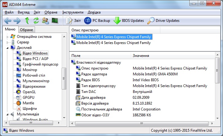This screenshot has height=136, width=223.
Task: Open Driver Updates from the toolbar
Action: (x=163, y=21)
